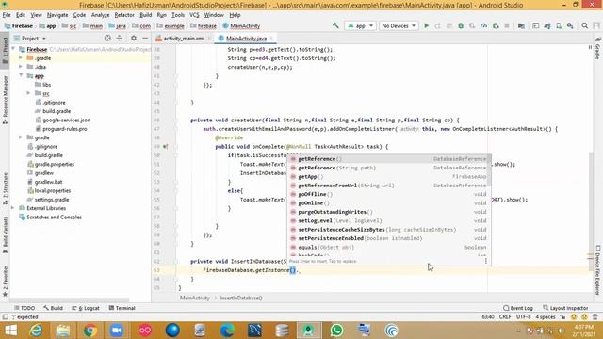This screenshot has width=603, height=339.
Task: Open completion popup options dots
Action: (x=486, y=261)
